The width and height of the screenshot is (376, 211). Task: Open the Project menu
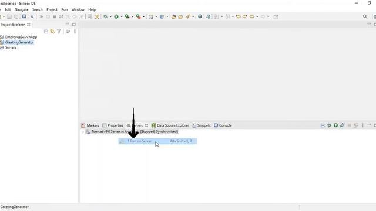pyautogui.click(x=52, y=9)
